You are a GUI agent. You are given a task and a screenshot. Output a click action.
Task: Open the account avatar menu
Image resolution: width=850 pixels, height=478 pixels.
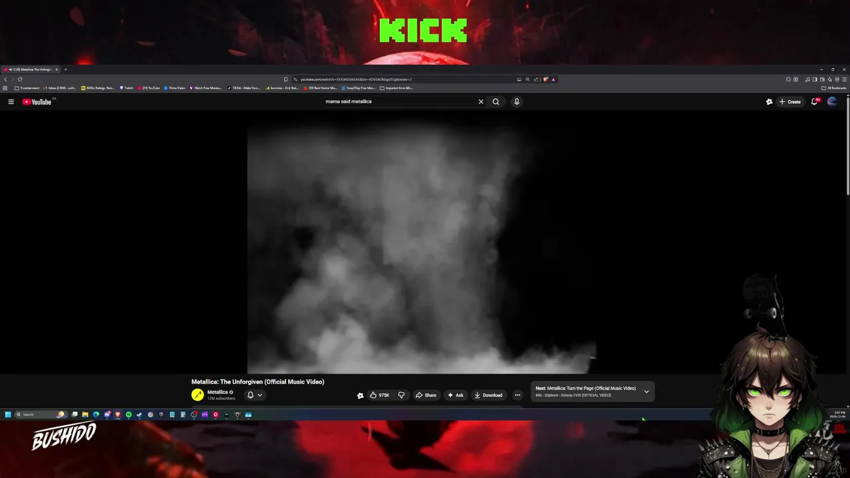832,102
